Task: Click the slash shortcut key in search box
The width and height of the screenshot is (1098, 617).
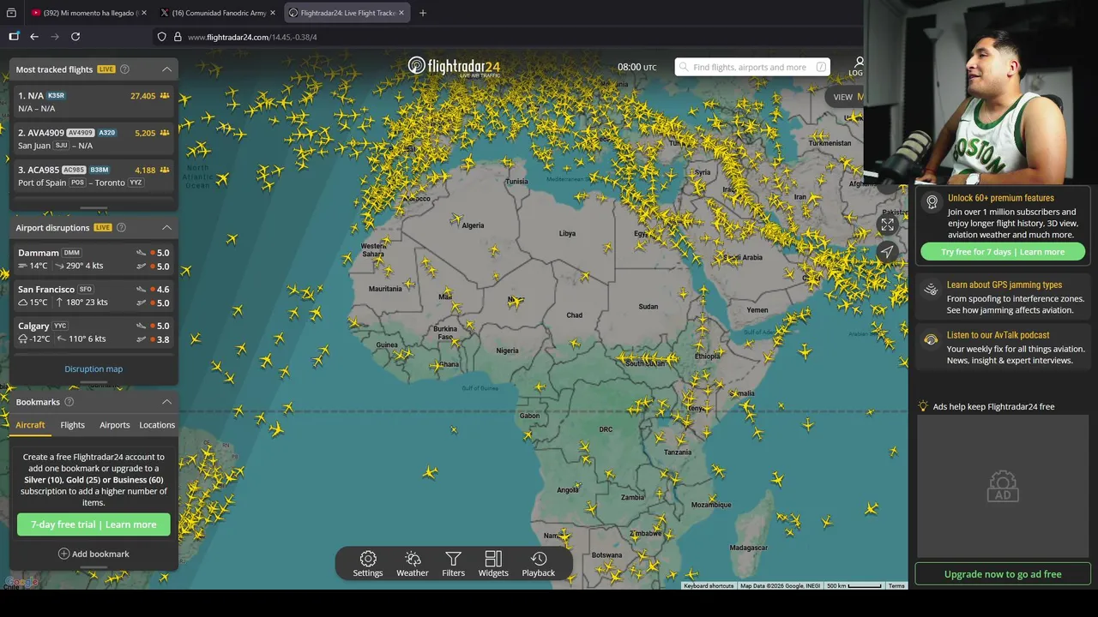Action: (821, 67)
